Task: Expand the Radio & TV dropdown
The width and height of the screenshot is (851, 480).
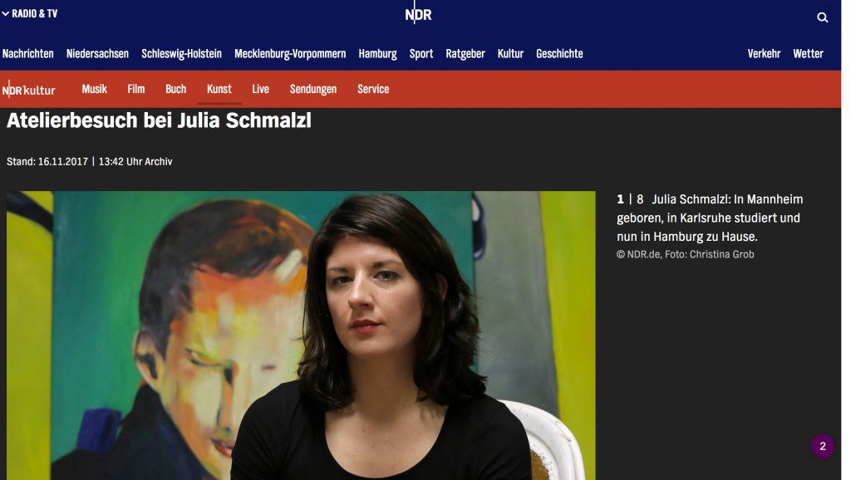Action: [x=30, y=13]
